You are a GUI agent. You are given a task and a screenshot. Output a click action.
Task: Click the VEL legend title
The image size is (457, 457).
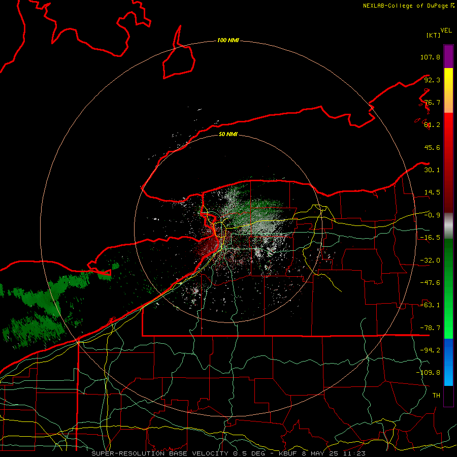[446, 30]
